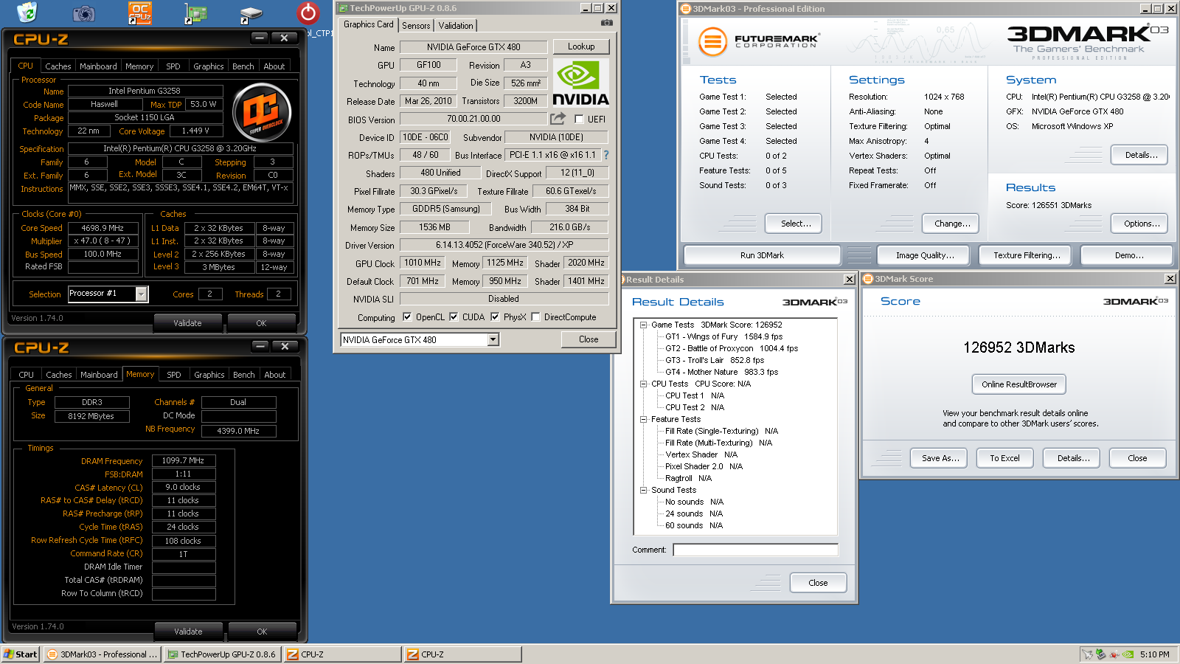Screen dimensions: 1180x664
Task: Switch to Caches tab in top CPU-Z
Action: [x=58, y=66]
